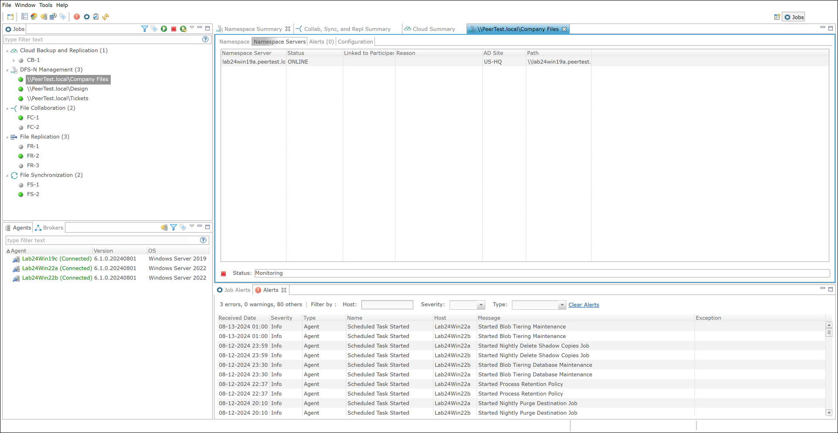Close the \\PeerTest.local\Company Files tab
Screen dimensions: 838x433
tap(564, 29)
